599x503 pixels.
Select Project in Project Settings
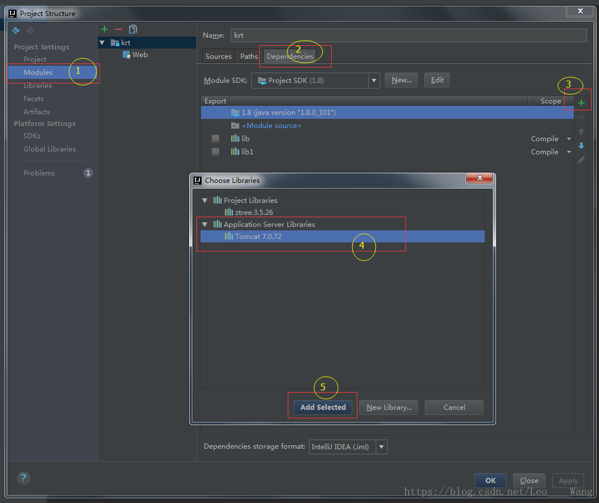pyautogui.click(x=35, y=59)
